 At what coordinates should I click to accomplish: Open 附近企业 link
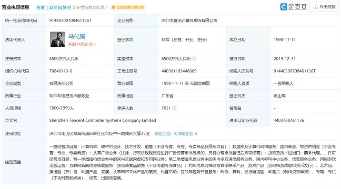click(163, 133)
